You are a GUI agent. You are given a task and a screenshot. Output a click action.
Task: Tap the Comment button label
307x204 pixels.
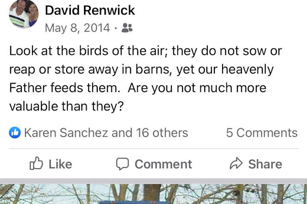(x=163, y=164)
